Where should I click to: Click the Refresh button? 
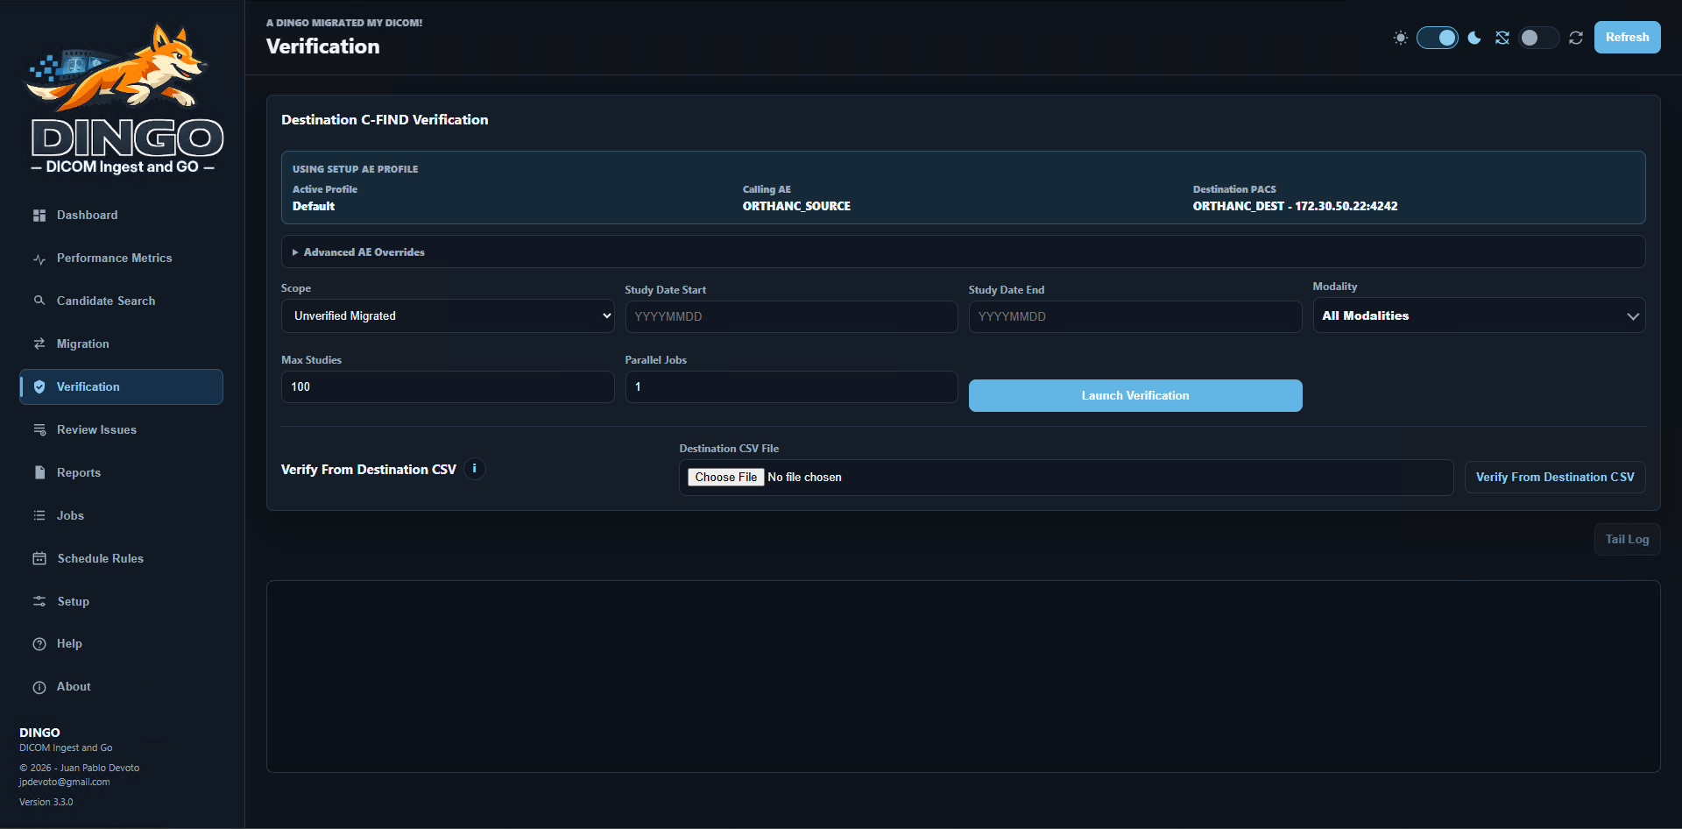point(1627,38)
